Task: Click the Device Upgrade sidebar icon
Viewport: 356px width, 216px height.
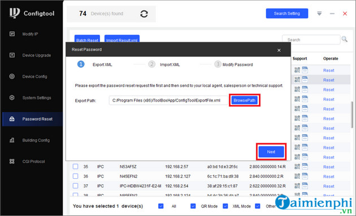Action: [12, 55]
